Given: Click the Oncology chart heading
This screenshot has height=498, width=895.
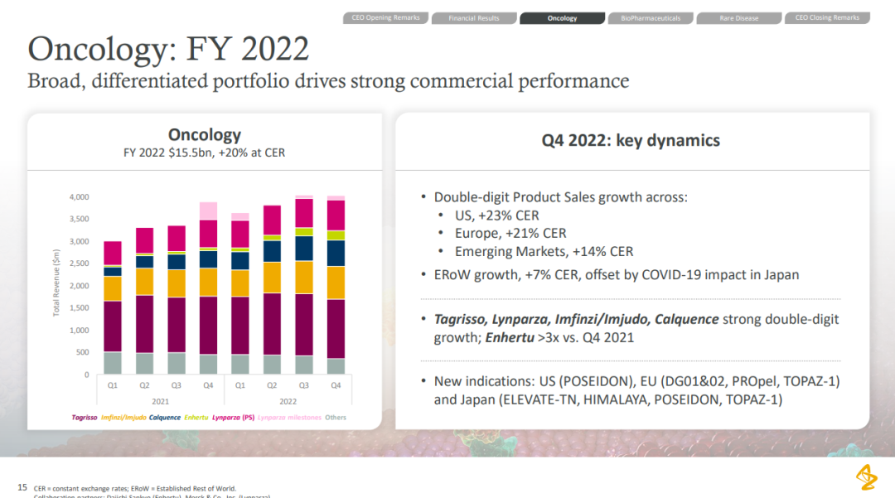Looking at the screenshot, I should 205,134.
